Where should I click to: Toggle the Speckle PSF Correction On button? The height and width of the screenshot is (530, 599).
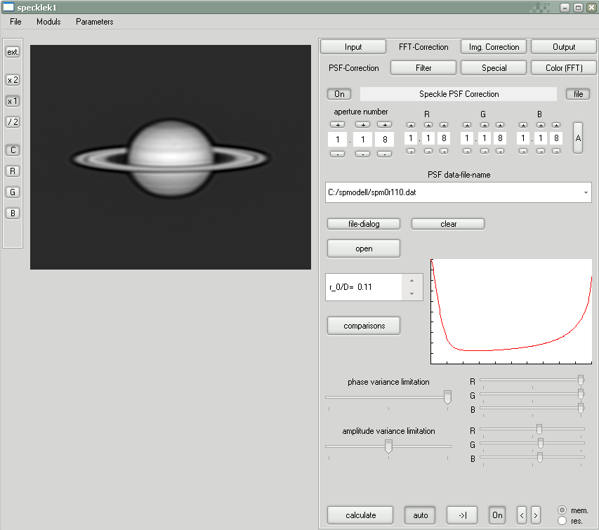click(x=339, y=94)
